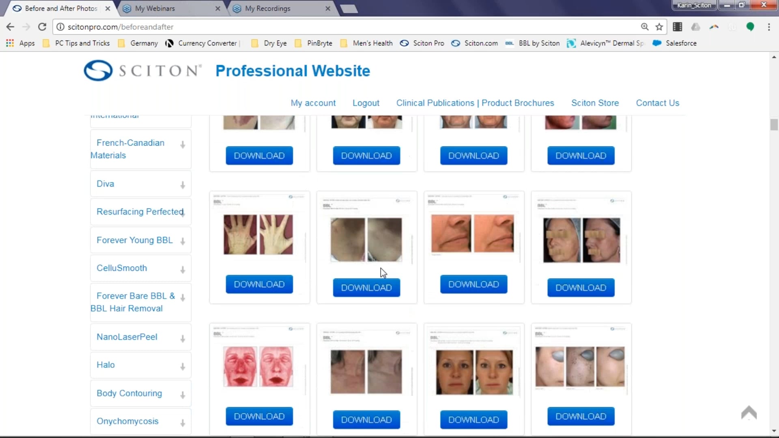Click the browser back navigation icon

(10, 27)
